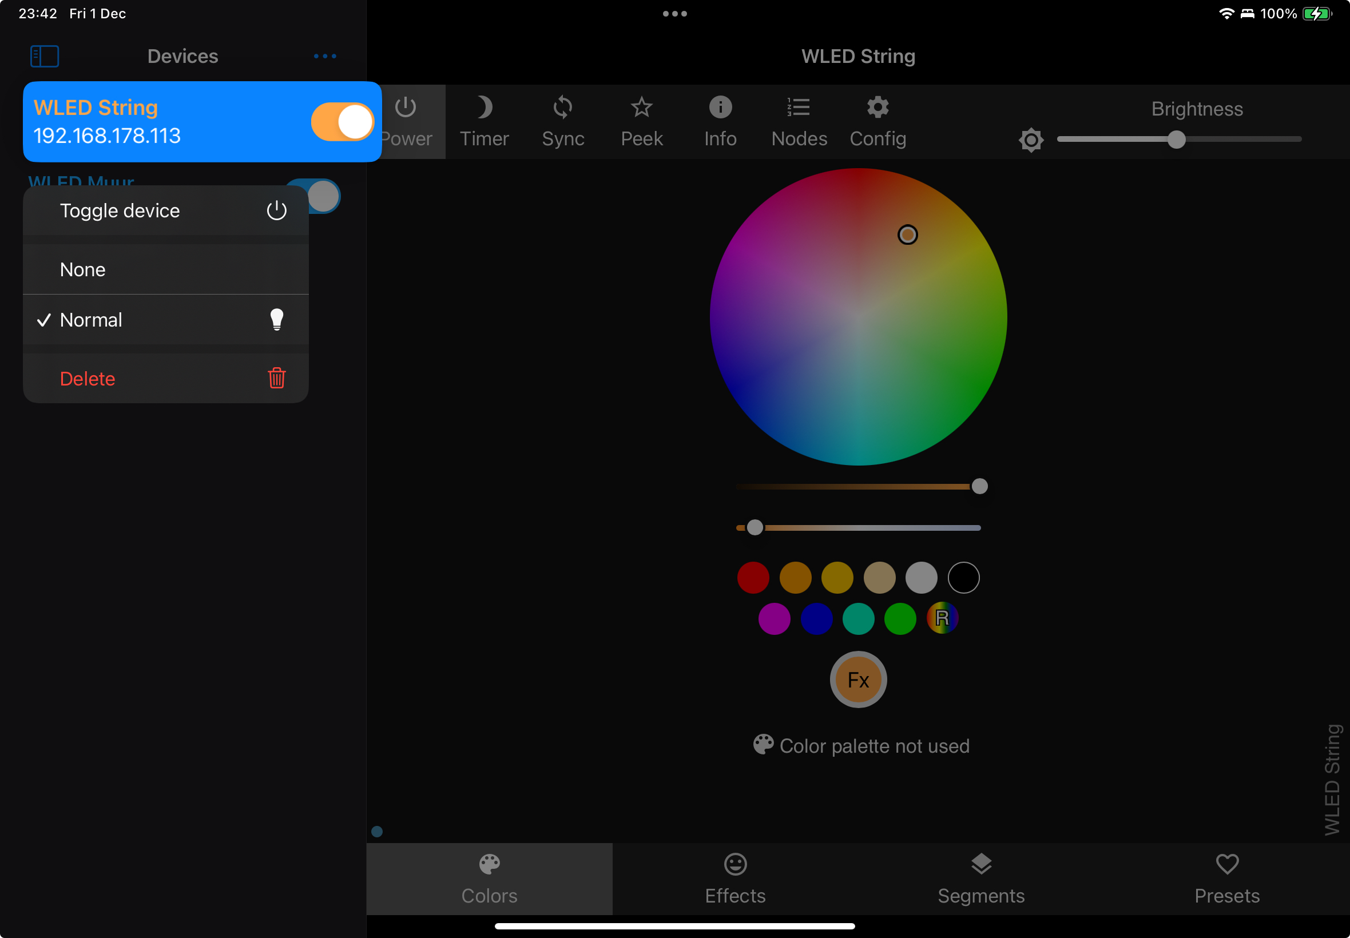
Task: Toggle the WLED Muur device switch
Action: click(323, 196)
